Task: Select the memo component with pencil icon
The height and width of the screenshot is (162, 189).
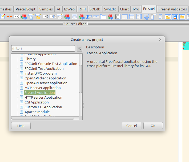Action: [3, 17]
